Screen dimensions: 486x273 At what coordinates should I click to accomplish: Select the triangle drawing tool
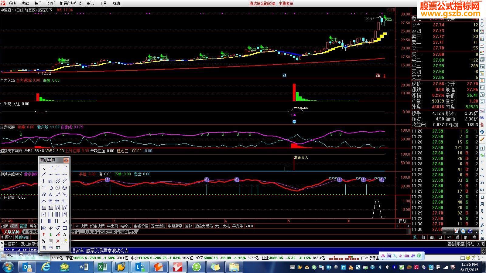58,228
